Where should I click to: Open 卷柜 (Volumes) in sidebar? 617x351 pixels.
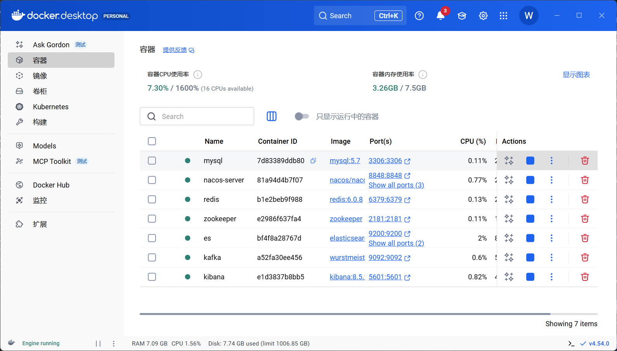click(x=61, y=91)
